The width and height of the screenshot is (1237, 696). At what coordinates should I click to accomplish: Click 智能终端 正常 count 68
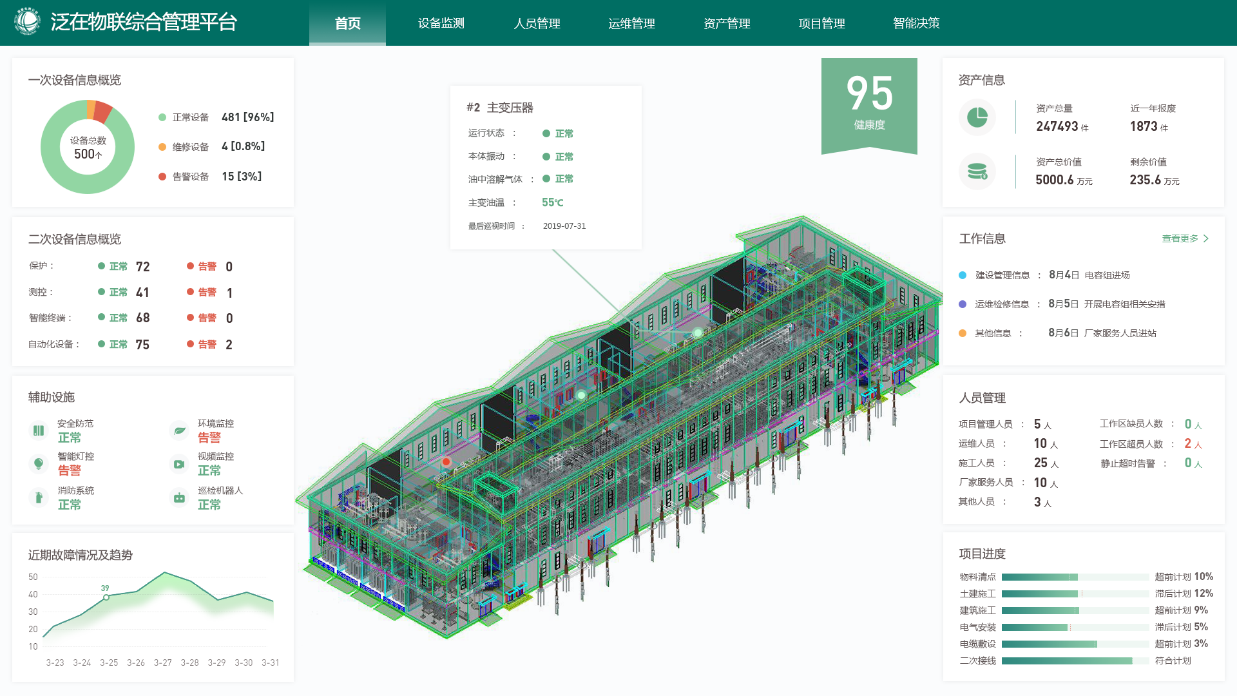click(x=142, y=318)
